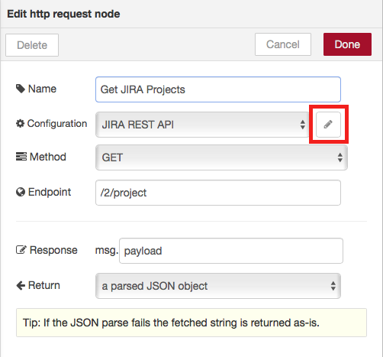Click the list icon beside Method
This screenshot has width=383, height=357.
click(x=21, y=157)
